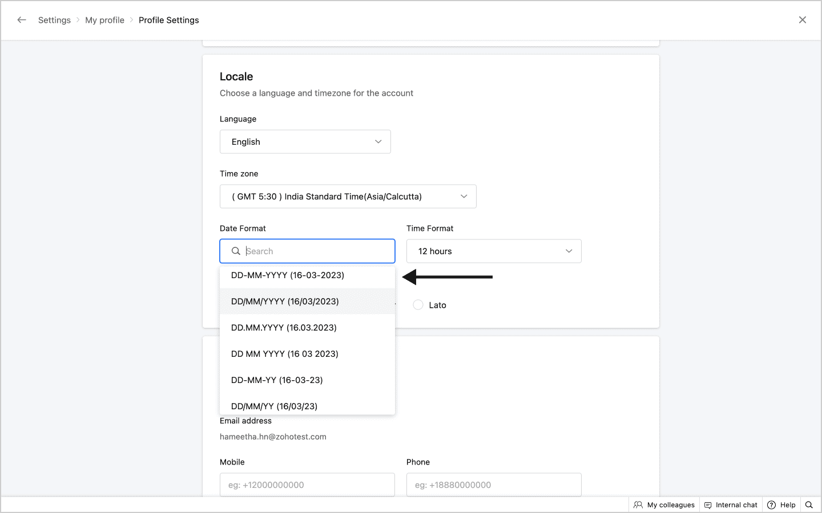The width and height of the screenshot is (822, 513).
Task: Click the magnifier icon in Date Format search
Action: (x=236, y=251)
